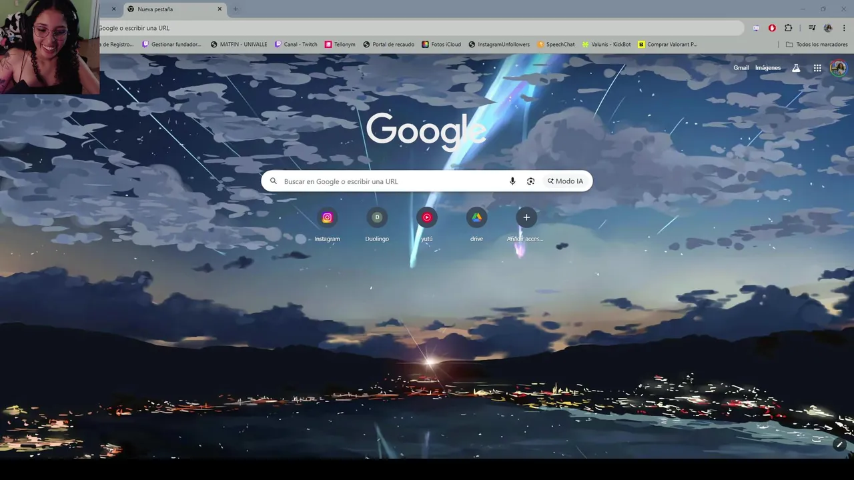Viewport: 854px width, 480px height.
Task: Open Portal de recaudo bookmark
Action: (x=389, y=45)
